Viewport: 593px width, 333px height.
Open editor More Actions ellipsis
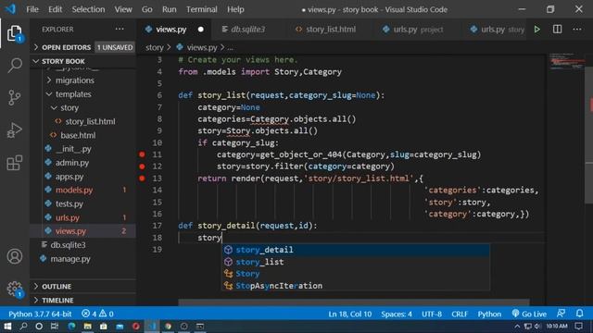coord(576,29)
